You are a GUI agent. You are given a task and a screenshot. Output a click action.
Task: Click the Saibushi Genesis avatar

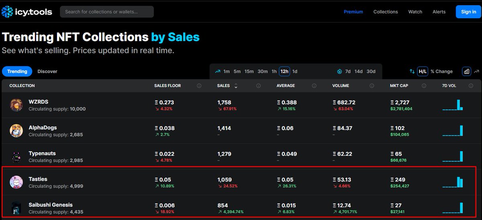(16, 208)
